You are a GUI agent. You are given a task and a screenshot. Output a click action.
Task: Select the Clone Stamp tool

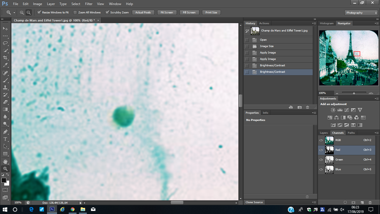5,87
